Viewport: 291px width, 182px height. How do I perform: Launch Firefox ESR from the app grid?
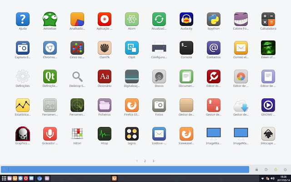click(x=132, y=105)
